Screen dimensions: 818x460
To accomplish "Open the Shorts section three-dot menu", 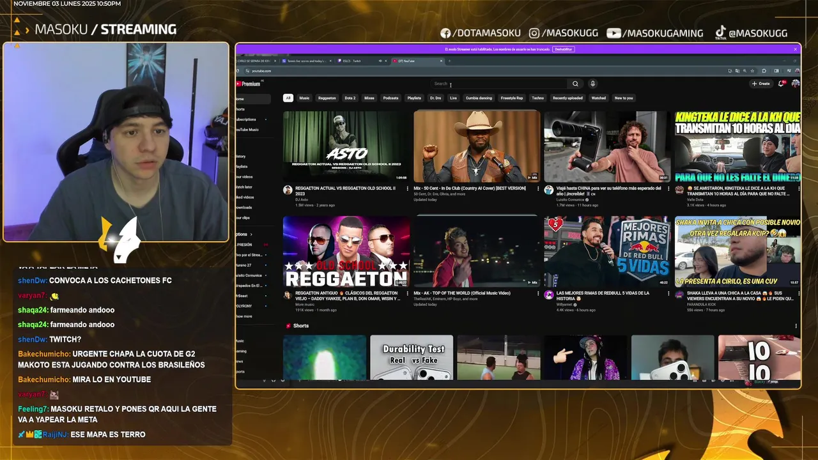I will tap(796, 326).
